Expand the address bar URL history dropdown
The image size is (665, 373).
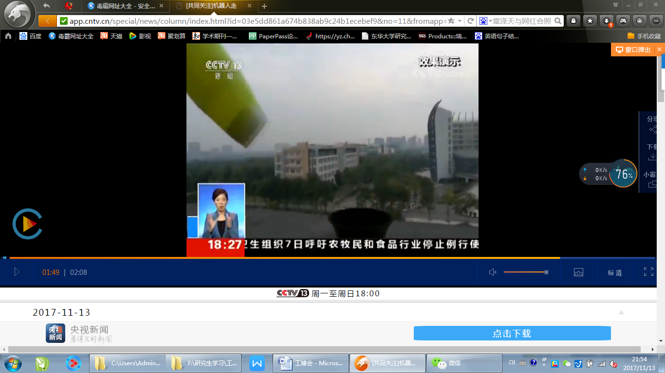tap(460, 21)
